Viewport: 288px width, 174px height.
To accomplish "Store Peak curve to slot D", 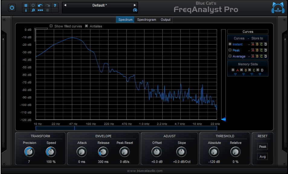I will [x=266, y=50].
